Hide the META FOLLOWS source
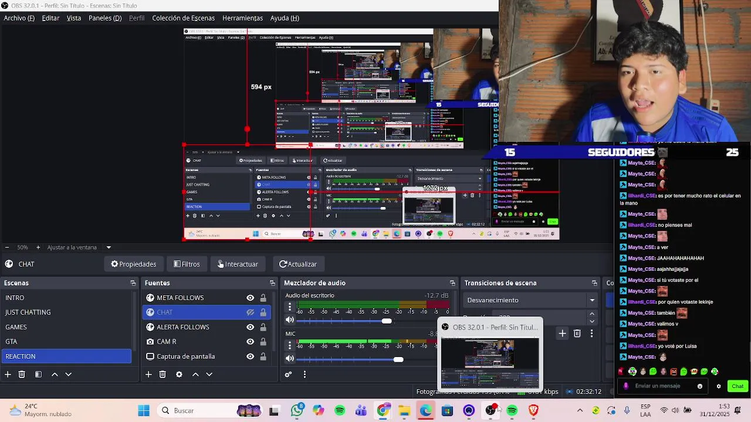This screenshot has width=751, height=422. (x=251, y=298)
